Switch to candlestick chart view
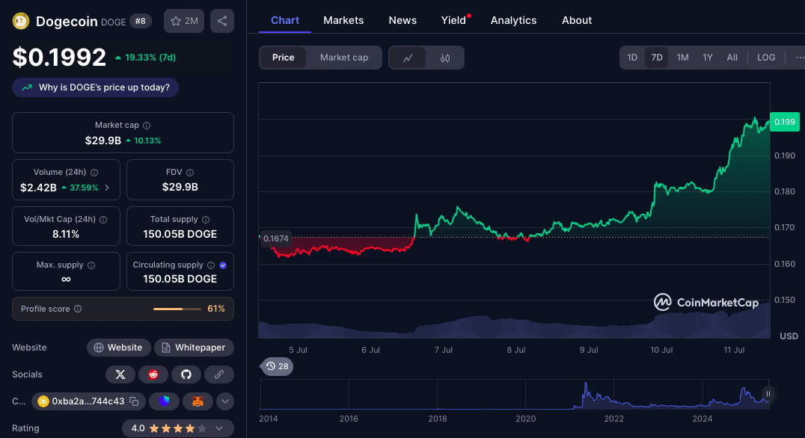Screen dimensions: 805x438 point(445,58)
